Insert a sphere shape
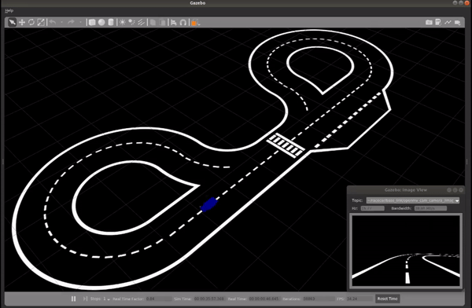This screenshot has width=472, height=308. point(101,23)
